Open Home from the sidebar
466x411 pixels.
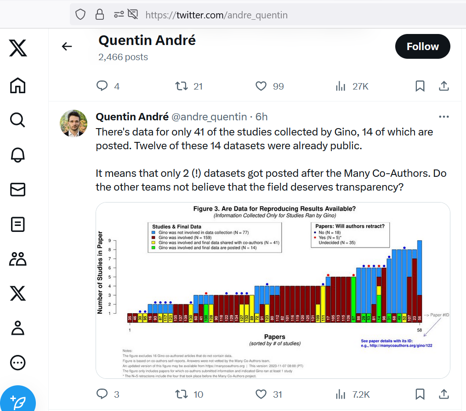pos(18,85)
